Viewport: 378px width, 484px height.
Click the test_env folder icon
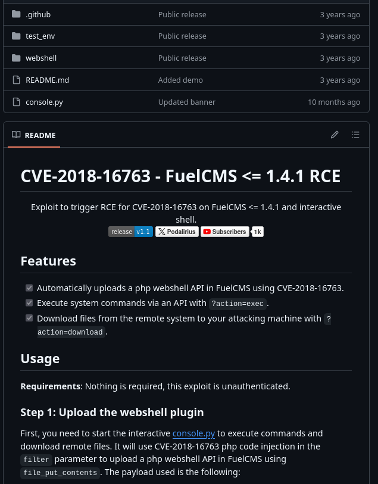click(16, 36)
